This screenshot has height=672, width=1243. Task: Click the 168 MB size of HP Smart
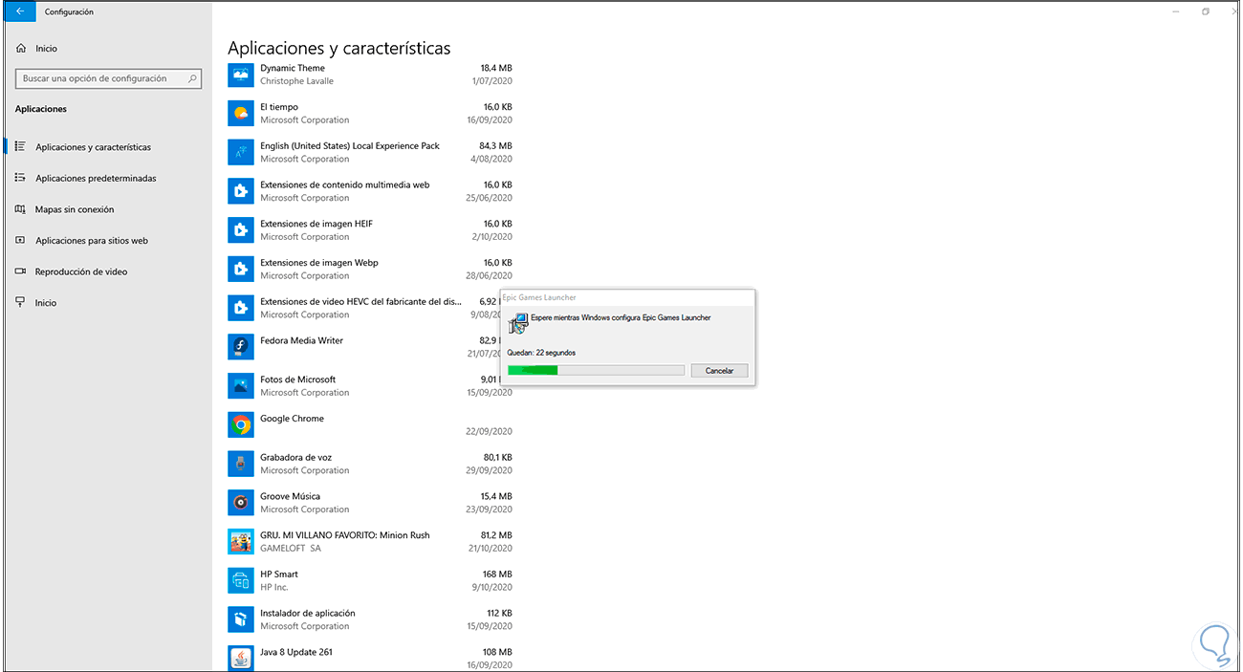[498, 574]
